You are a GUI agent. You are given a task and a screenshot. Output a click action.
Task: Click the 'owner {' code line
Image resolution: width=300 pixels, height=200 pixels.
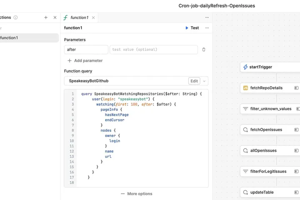coord(112,135)
